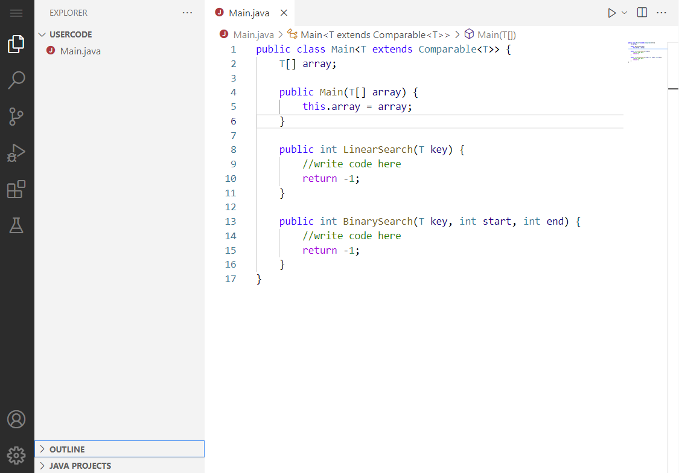Collapse the USERCODE folder

point(42,34)
